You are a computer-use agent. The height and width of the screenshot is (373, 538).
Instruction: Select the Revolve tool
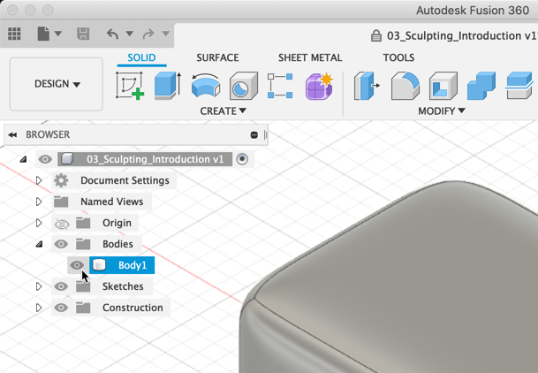point(206,86)
